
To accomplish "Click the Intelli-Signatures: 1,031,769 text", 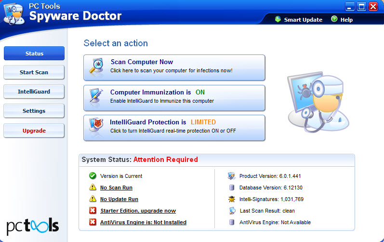I will tap(271, 199).
